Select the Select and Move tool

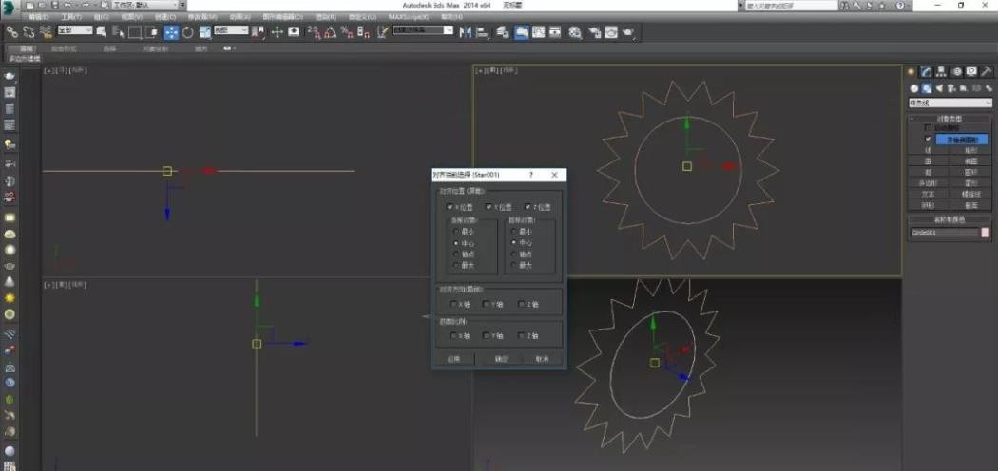pos(171,32)
